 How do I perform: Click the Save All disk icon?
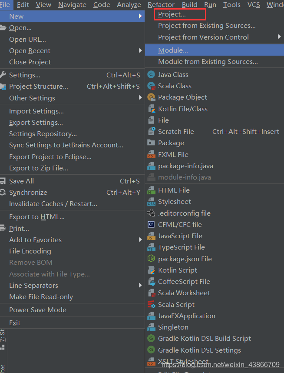click(x=3, y=181)
